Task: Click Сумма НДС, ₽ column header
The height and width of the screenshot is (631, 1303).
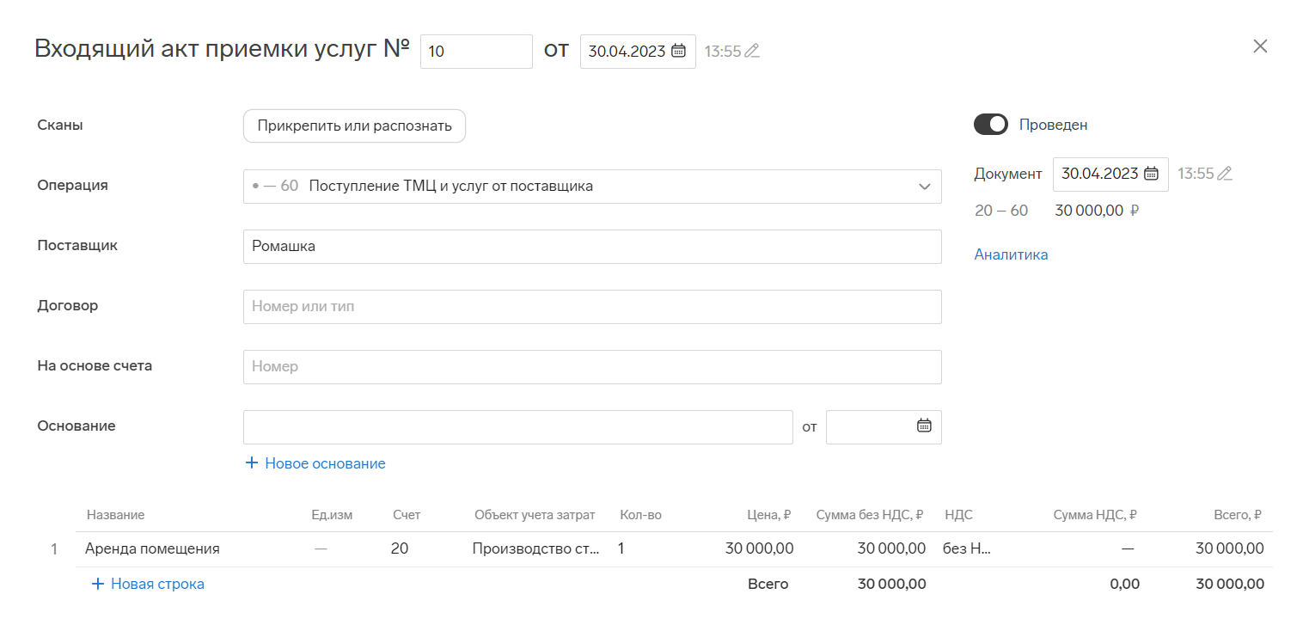Action: [x=1095, y=515]
